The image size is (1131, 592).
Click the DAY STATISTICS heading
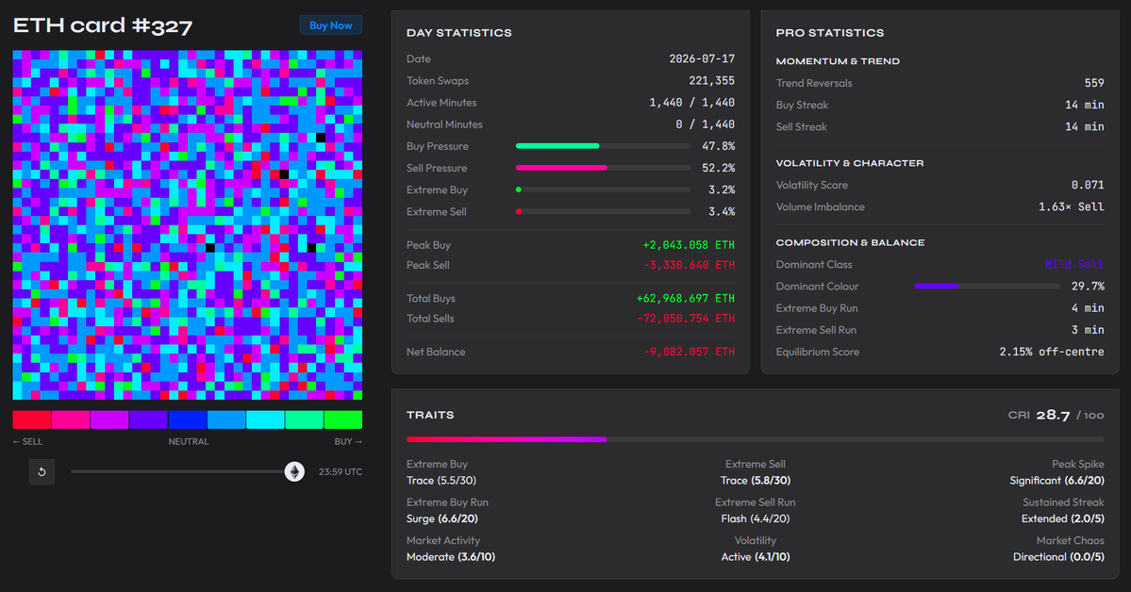point(458,33)
